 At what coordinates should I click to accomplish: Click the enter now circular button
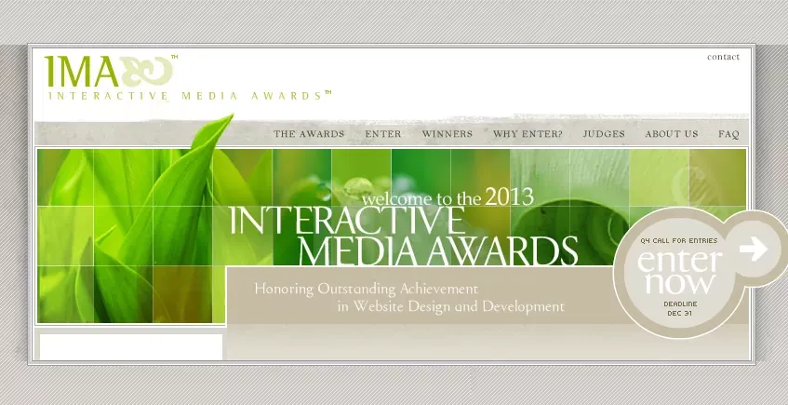pyautogui.click(x=679, y=272)
